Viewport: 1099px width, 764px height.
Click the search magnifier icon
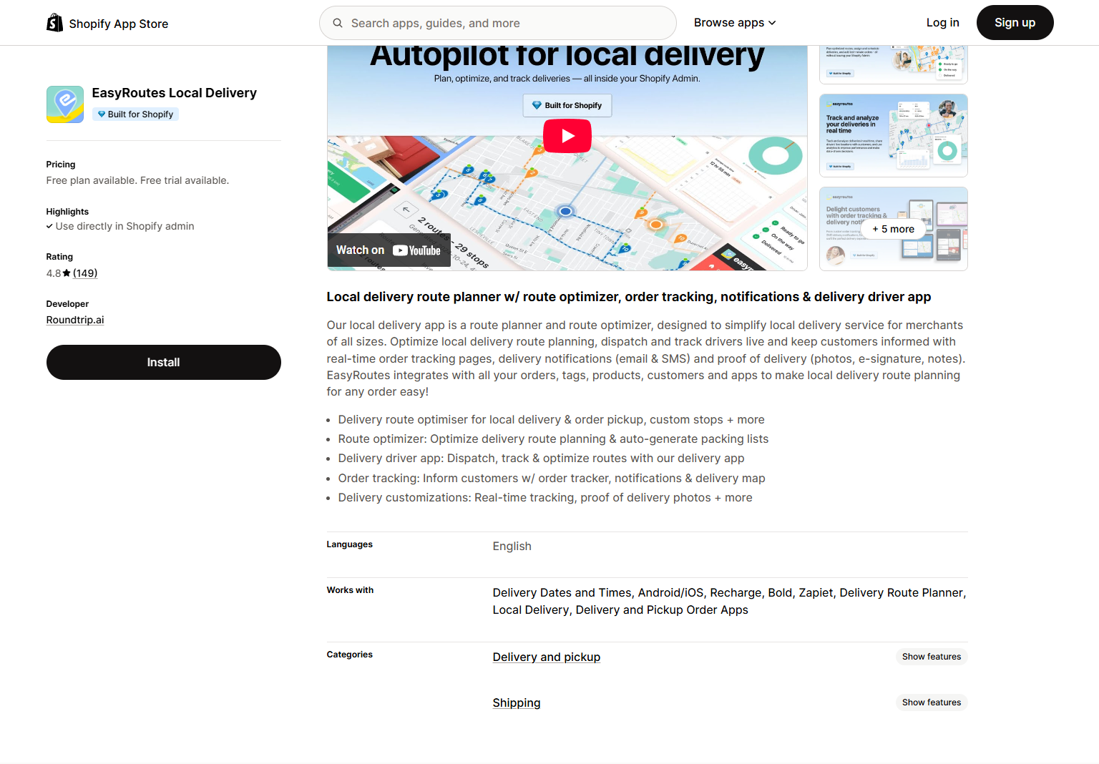pyautogui.click(x=338, y=23)
